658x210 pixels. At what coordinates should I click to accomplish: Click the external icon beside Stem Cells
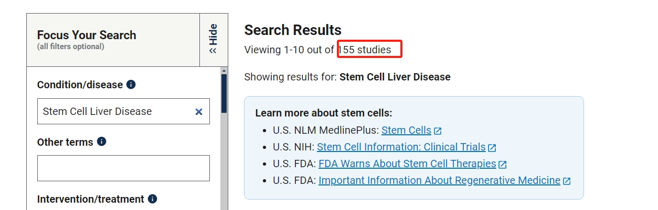[438, 131]
